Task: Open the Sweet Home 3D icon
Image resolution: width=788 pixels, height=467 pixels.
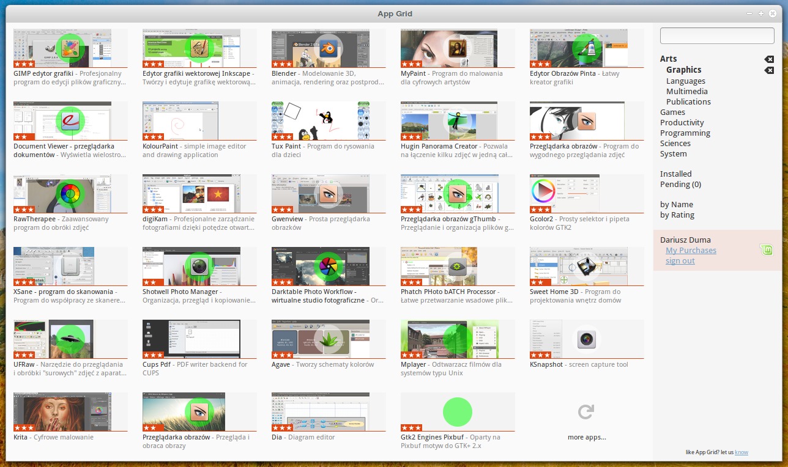Action: [587, 266]
